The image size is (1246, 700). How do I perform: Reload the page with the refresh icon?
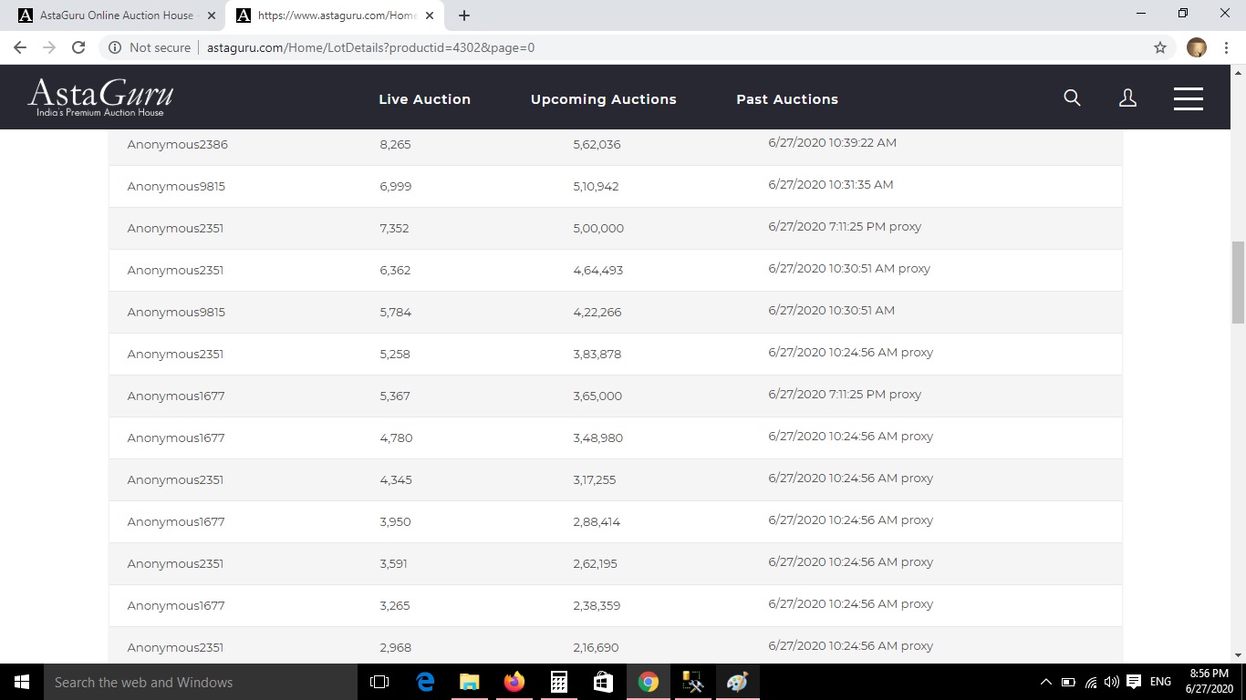pos(78,47)
